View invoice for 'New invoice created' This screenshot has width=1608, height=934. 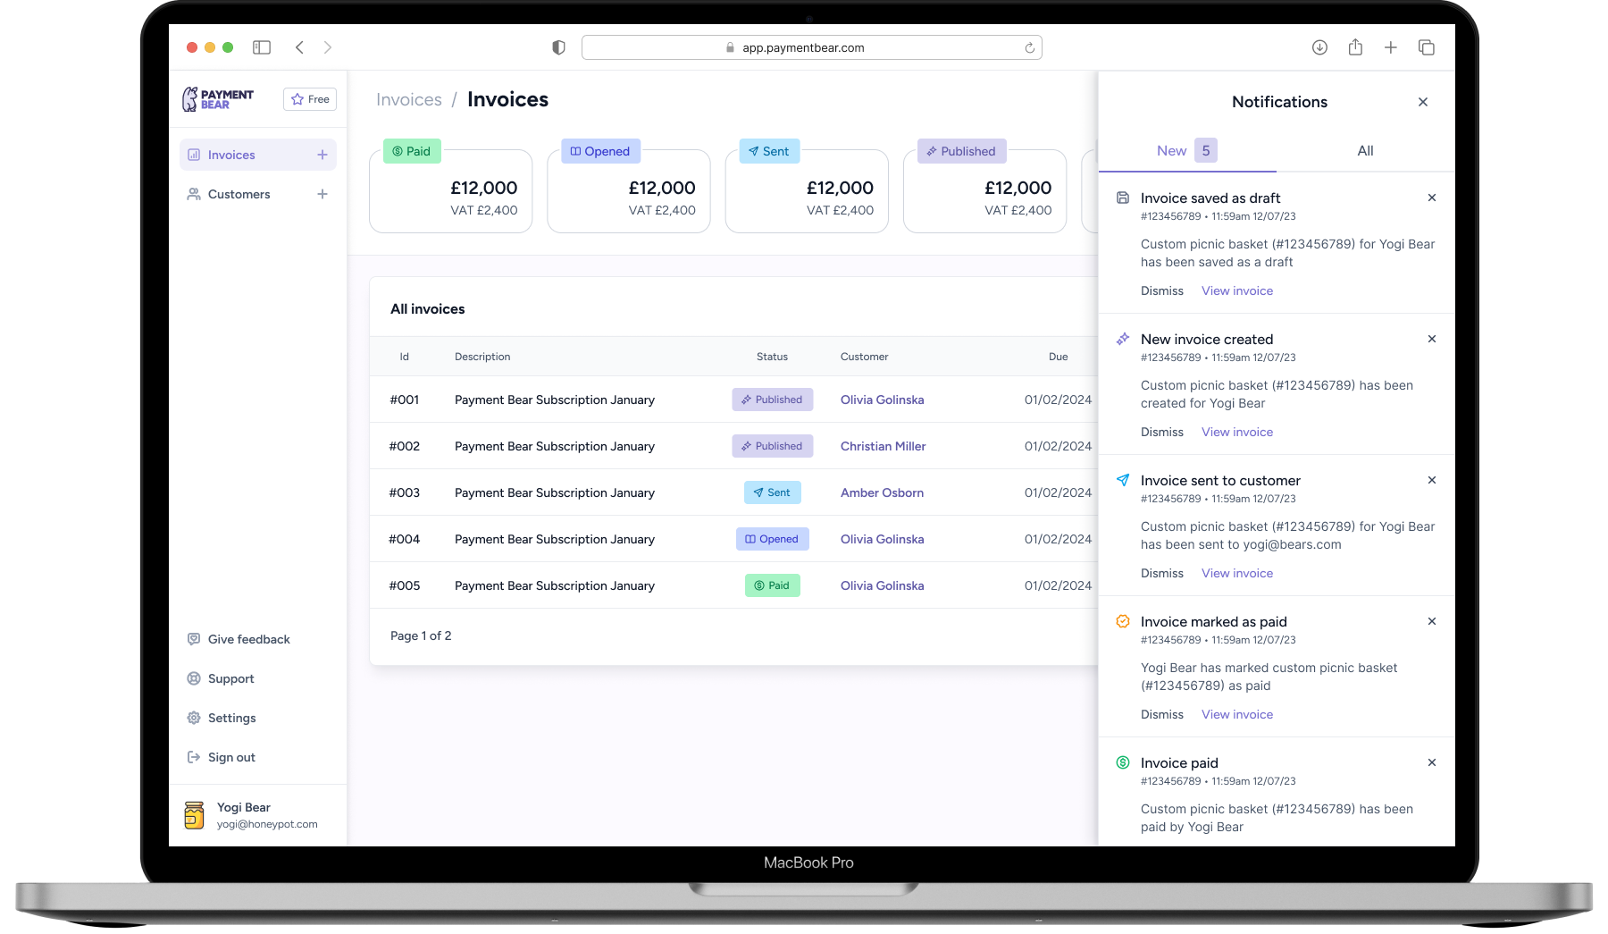point(1237,432)
